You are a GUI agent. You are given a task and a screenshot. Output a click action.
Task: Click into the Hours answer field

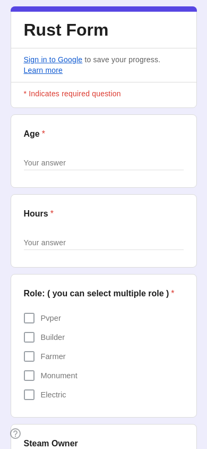(x=103, y=243)
